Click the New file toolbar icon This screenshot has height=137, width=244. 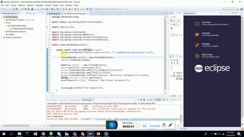(2, 9)
